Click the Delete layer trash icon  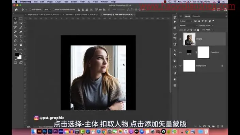[222, 126]
